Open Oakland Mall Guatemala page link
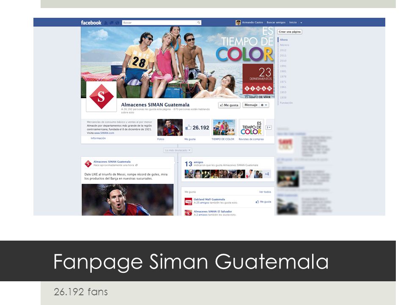406x305 pixels. coord(209,200)
